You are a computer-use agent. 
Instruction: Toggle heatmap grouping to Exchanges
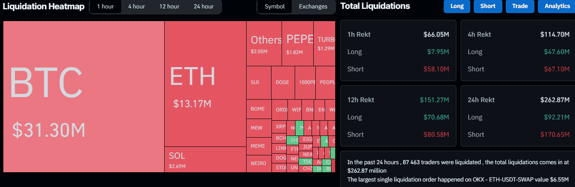(313, 7)
